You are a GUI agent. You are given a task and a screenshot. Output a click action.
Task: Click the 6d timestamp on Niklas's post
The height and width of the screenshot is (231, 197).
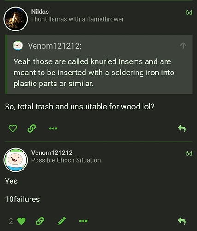pos(189,12)
